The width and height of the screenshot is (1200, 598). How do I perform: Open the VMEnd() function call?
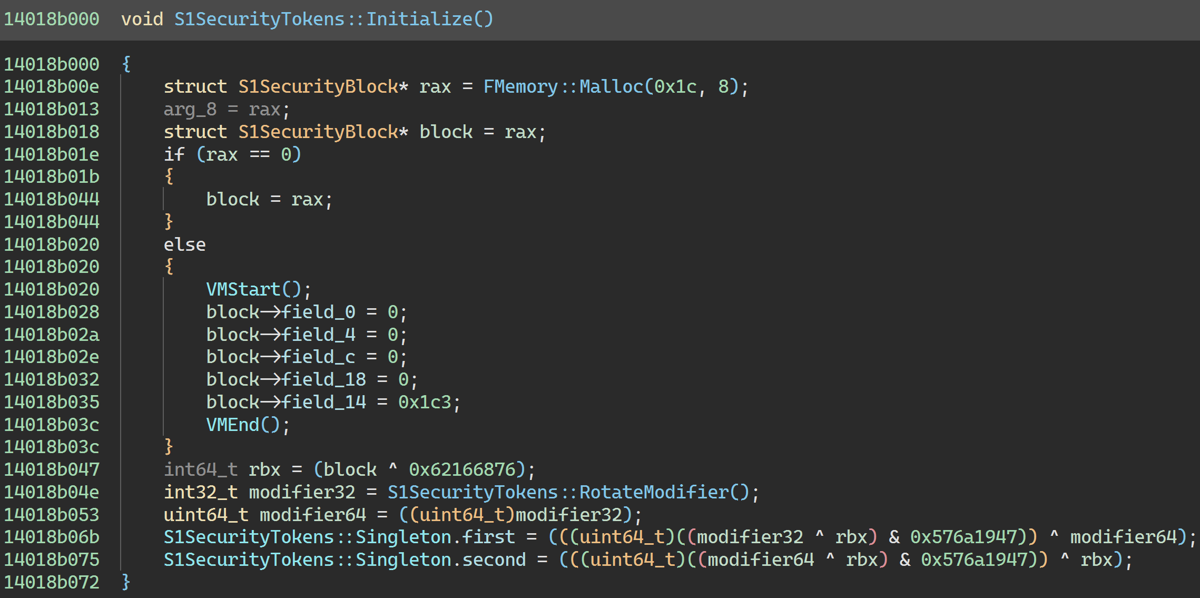pyautogui.click(x=232, y=425)
